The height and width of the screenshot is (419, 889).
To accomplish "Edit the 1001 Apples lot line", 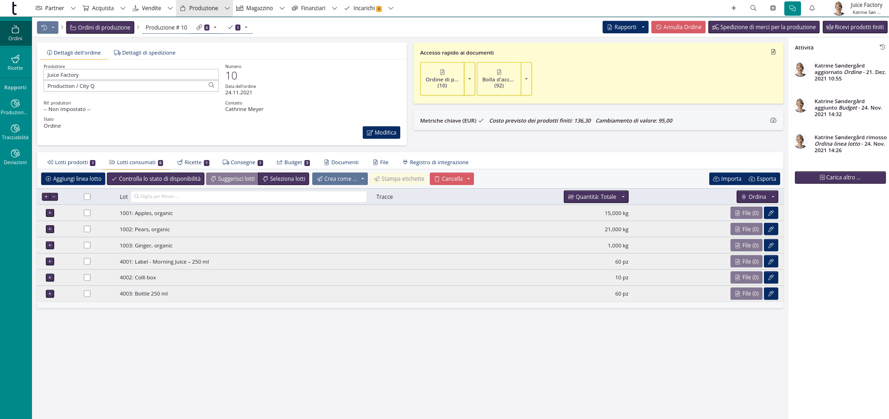I will point(771,213).
